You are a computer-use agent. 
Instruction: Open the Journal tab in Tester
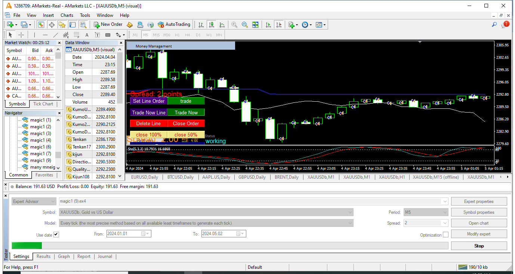point(105,256)
